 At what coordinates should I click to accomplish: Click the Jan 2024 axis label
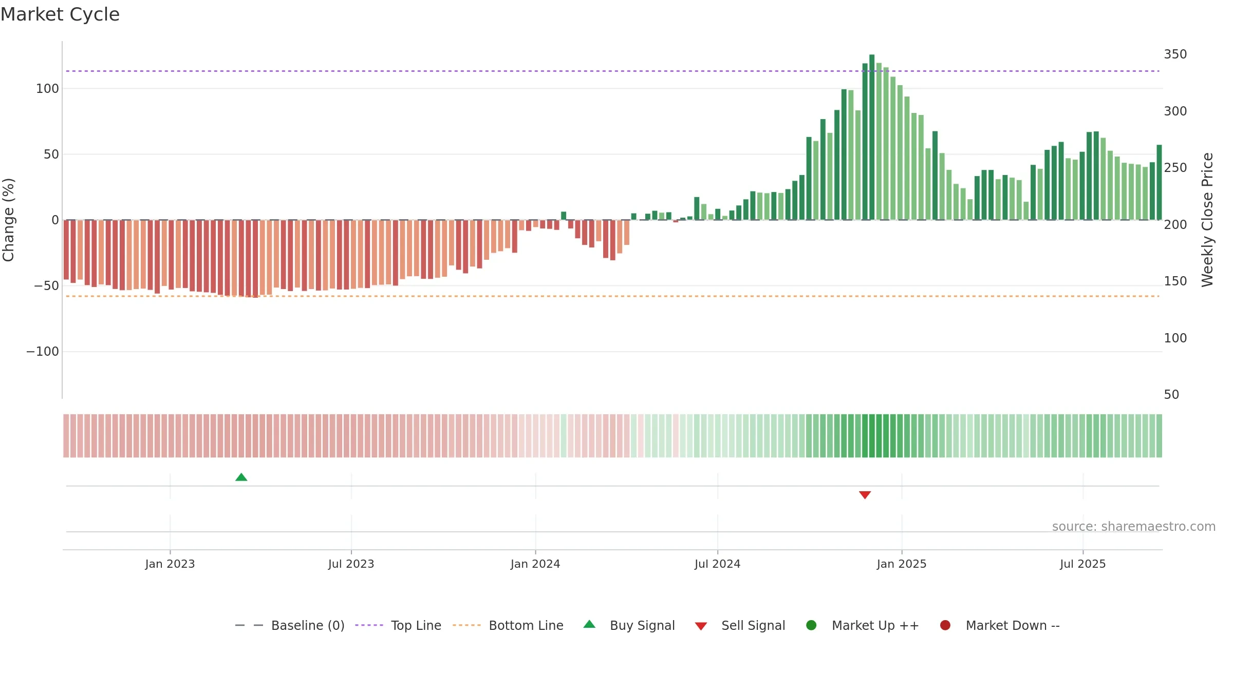click(535, 564)
